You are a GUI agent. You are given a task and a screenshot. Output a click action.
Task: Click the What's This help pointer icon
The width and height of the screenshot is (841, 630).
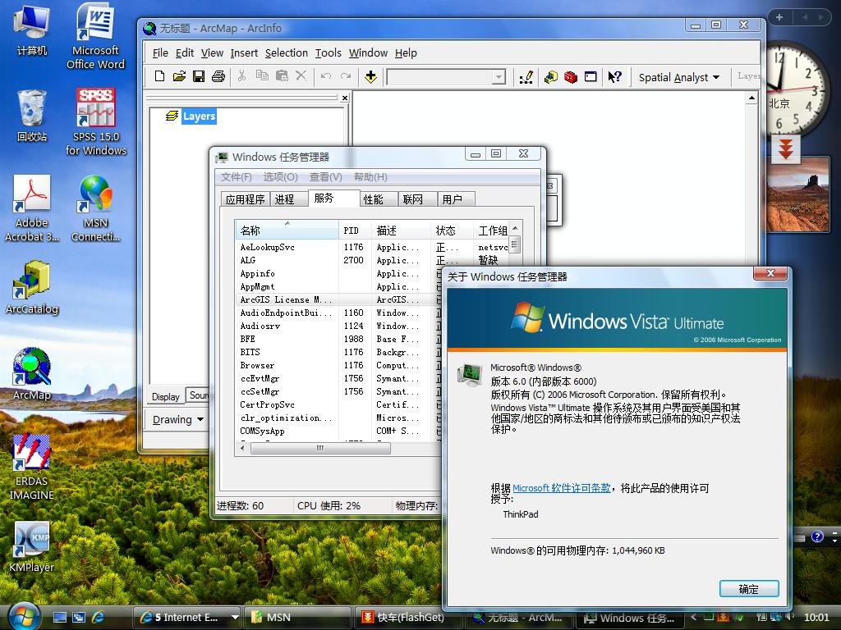tap(614, 77)
